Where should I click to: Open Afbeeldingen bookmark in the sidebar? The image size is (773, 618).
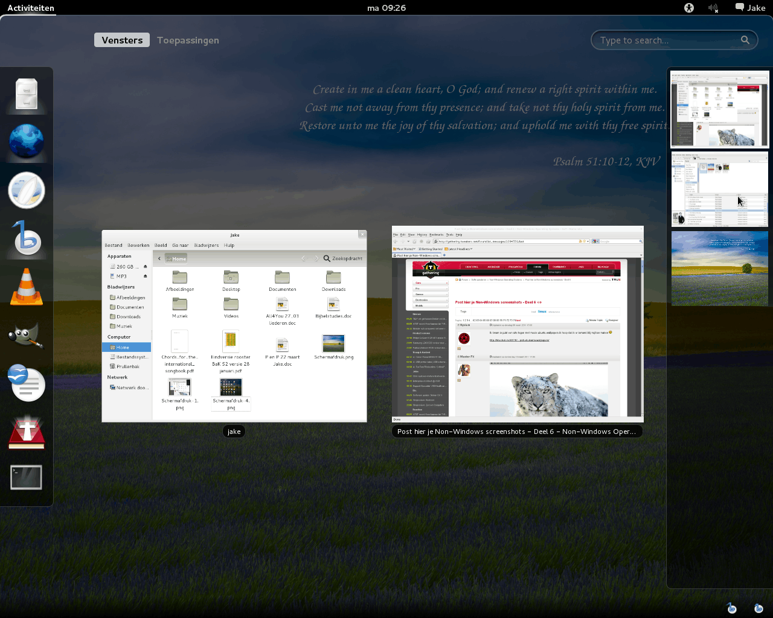pos(127,298)
